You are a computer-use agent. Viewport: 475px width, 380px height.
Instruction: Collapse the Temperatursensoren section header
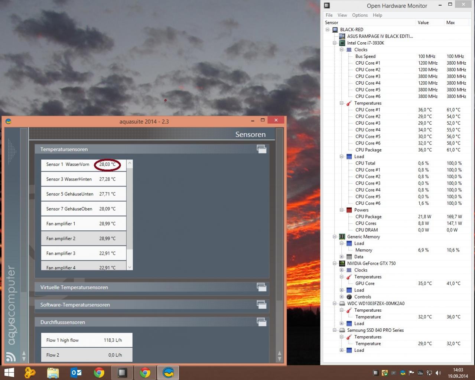coord(152,149)
